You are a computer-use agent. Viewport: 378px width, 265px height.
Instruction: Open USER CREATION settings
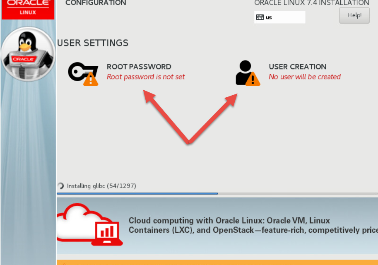point(298,67)
